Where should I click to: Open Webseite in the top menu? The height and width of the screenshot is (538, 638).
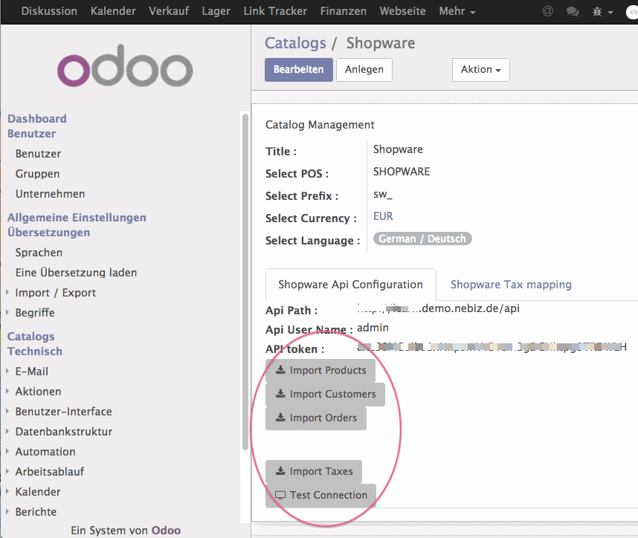point(402,11)
